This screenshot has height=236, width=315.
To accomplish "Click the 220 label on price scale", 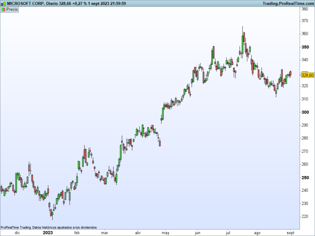I will click(x=305, y=216).
